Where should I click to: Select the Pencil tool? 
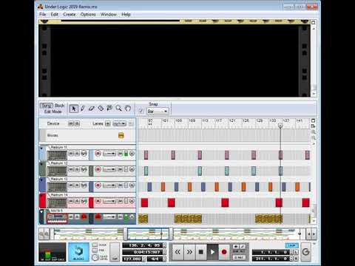click(x=83, y=109)
